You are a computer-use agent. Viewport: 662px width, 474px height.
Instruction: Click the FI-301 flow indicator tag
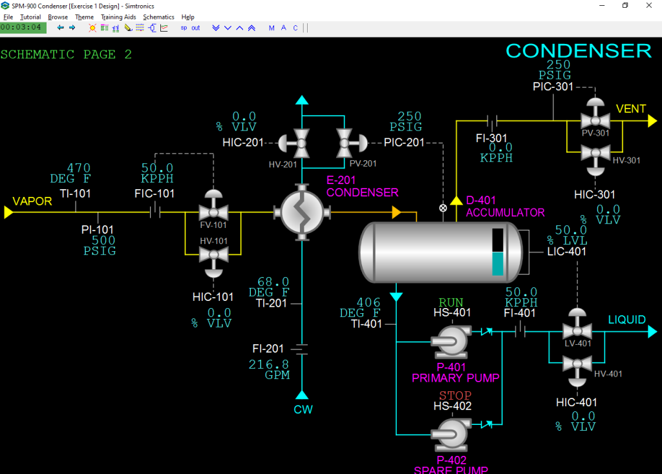coord(491,138)
